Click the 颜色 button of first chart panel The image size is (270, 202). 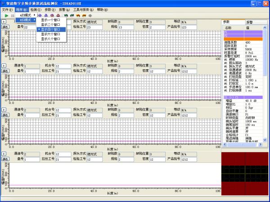[x=5, y=27]
